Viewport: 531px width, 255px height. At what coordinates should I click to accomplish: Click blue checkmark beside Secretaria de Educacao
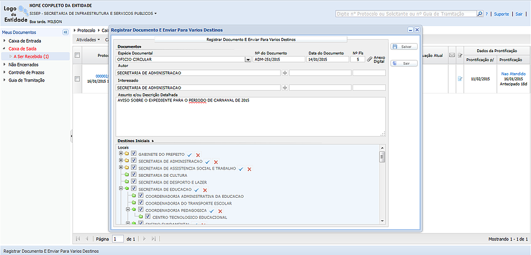click(196, 189)
